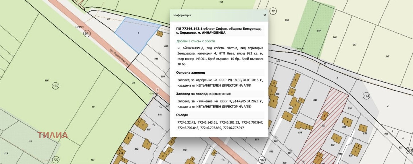Click the circled 12 district label
Viewport: 413px width, 164px height.
pyautogui.click(x=273, y=11)
